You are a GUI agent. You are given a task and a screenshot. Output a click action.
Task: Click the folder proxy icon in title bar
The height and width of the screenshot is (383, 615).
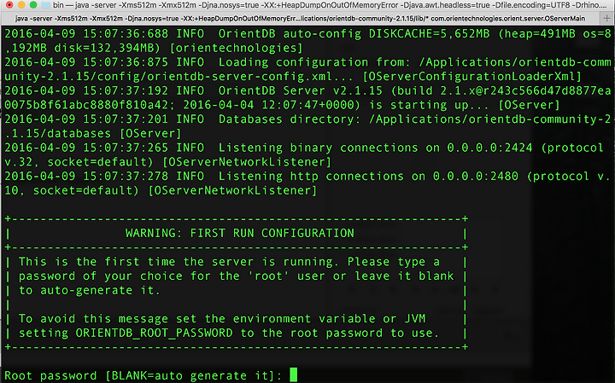[x=46, y=5]
